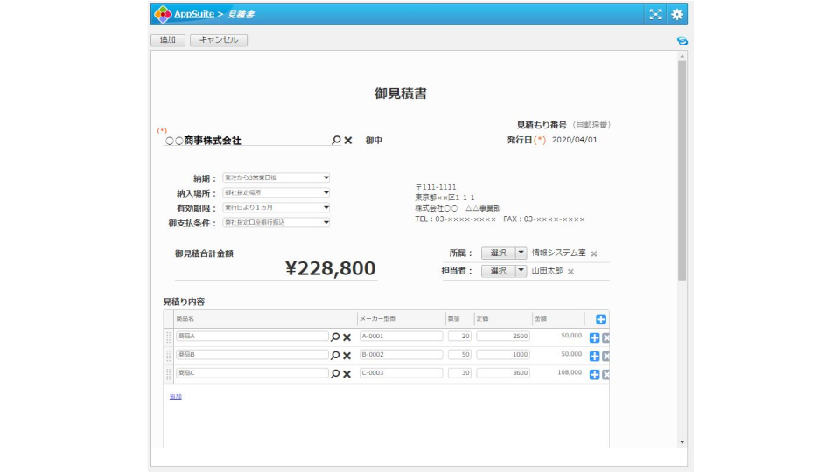Click the quantity field showing 50
Image resolution: width=840 pixels, height=472 pixels.
click(x=459, y=354)
